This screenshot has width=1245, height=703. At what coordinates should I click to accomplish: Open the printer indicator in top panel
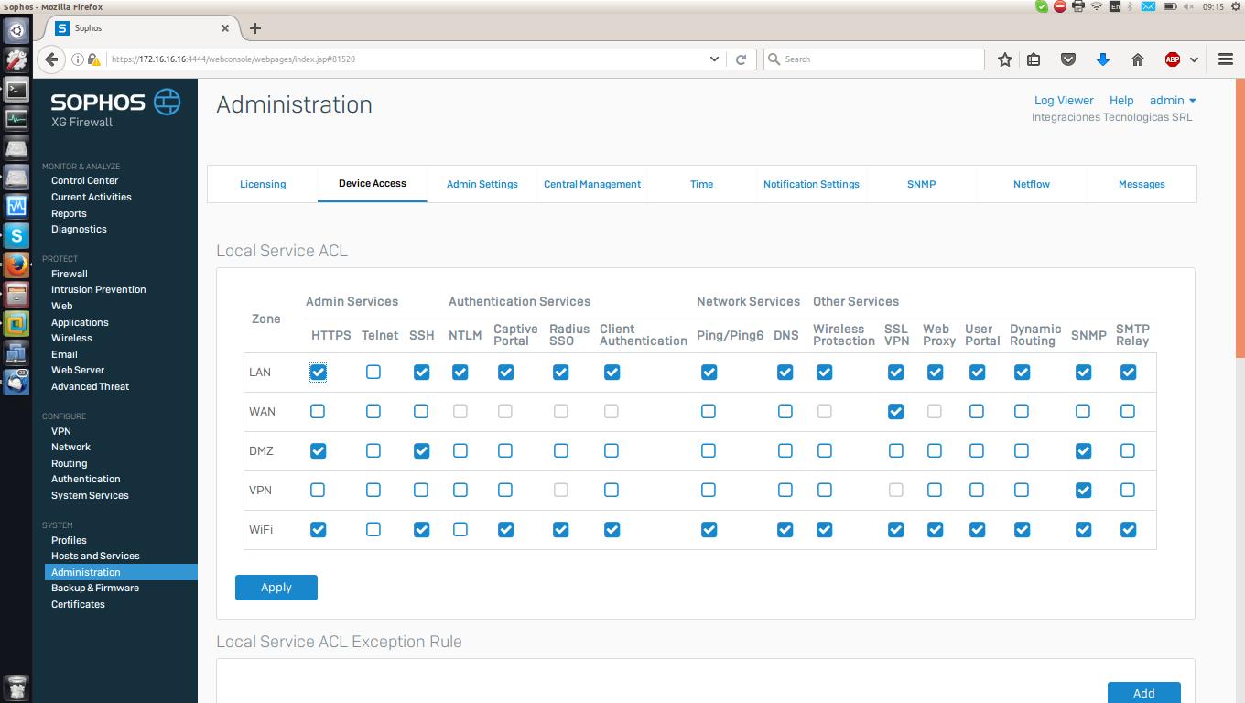pos(1078,6)
